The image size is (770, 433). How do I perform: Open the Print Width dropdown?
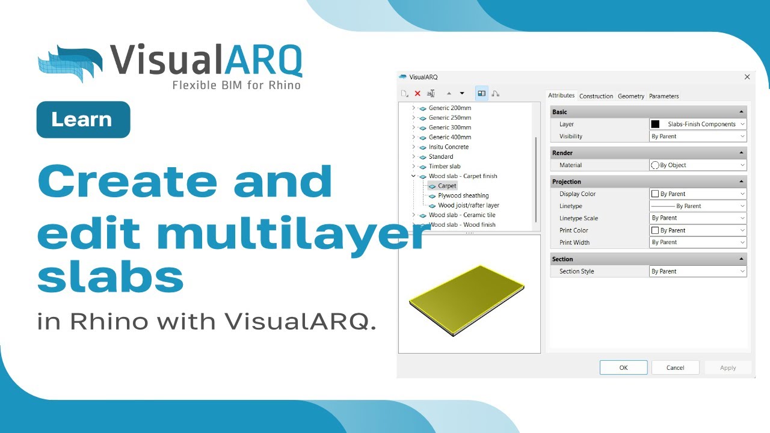[x=698, y=242]
